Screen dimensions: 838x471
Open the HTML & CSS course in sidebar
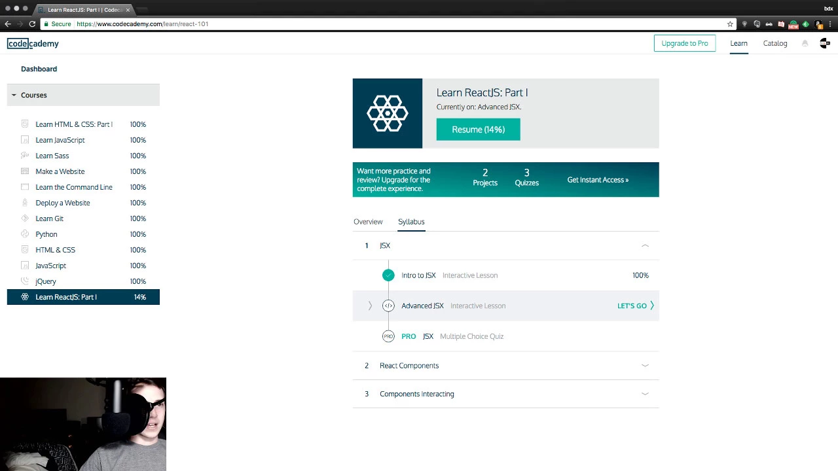[55, 250]
